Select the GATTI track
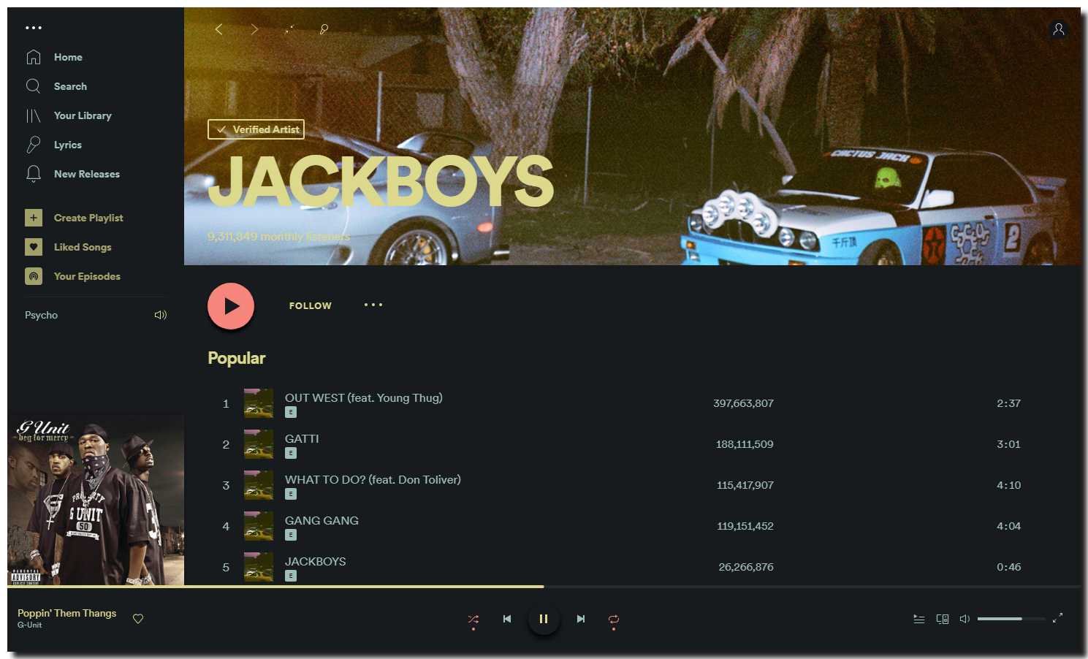 coord(302,438)
